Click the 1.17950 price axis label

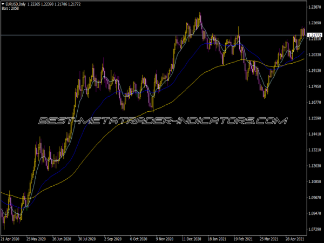click(314, 86)
